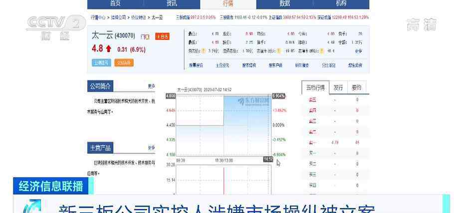Click the 主营产品 section header
The width and height of the screenshot is (454, 213).
100,148
